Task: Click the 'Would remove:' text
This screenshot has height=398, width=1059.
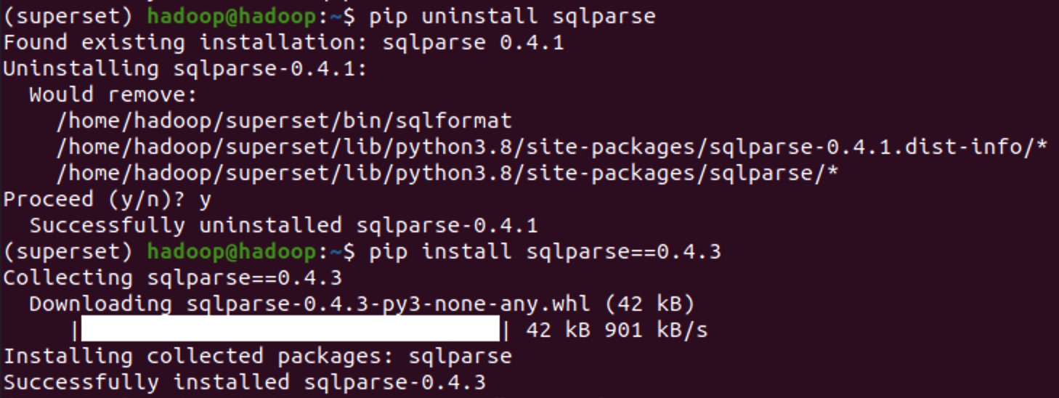Action: coord(113,95)
